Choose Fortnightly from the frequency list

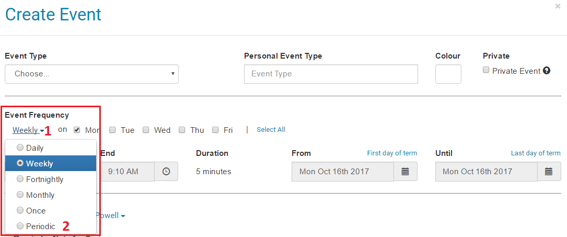coord(44,179)
